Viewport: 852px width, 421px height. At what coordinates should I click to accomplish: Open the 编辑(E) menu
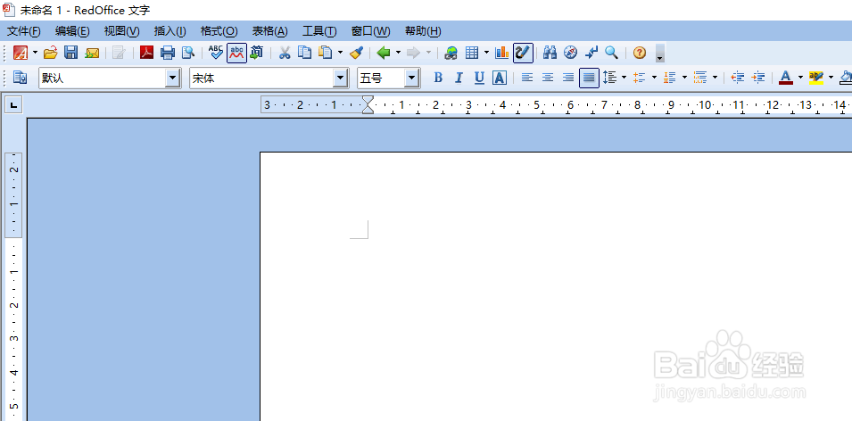pyautogui.click(x=72, y=31)
